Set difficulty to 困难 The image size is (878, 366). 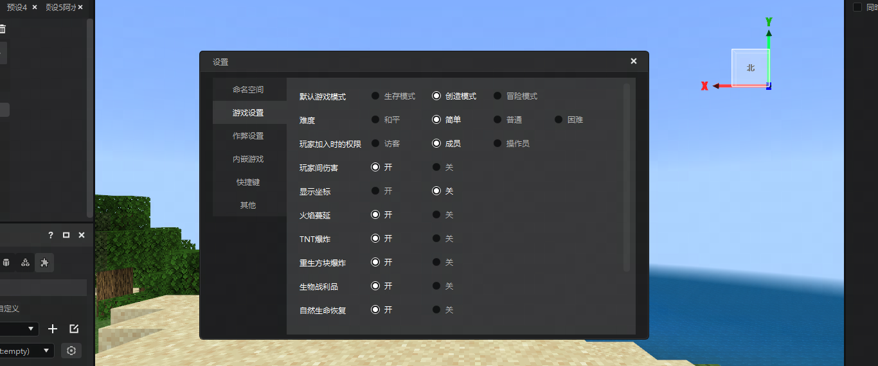tap(559, 120)
